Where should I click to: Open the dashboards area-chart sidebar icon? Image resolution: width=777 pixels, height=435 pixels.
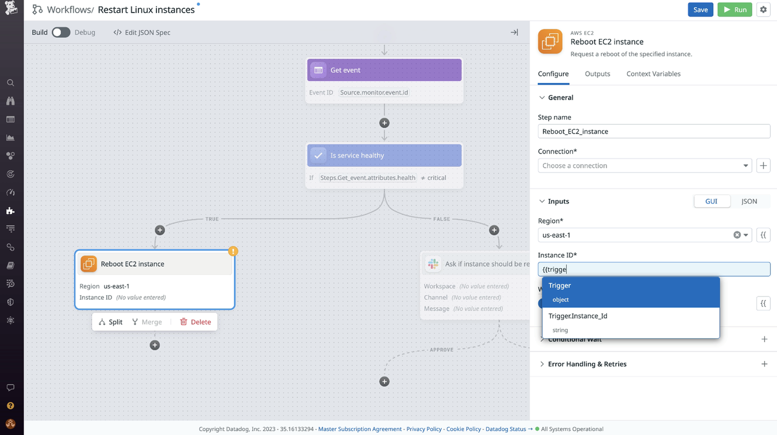[x=10, y=138]
